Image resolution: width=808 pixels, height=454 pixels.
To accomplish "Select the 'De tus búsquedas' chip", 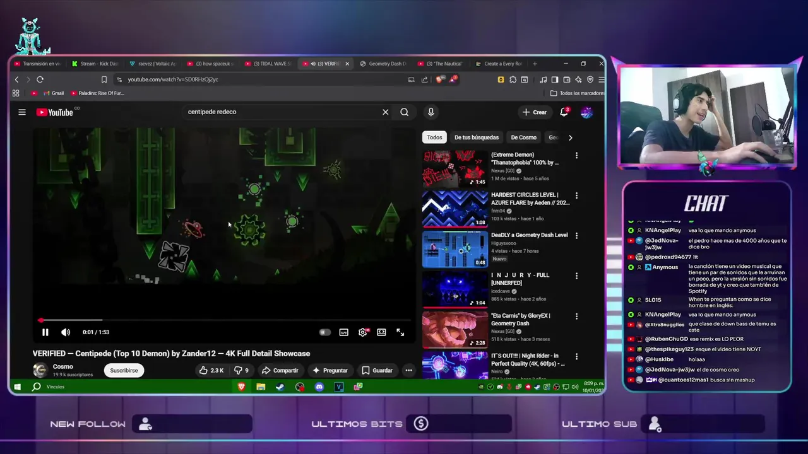I will [477, 137].
